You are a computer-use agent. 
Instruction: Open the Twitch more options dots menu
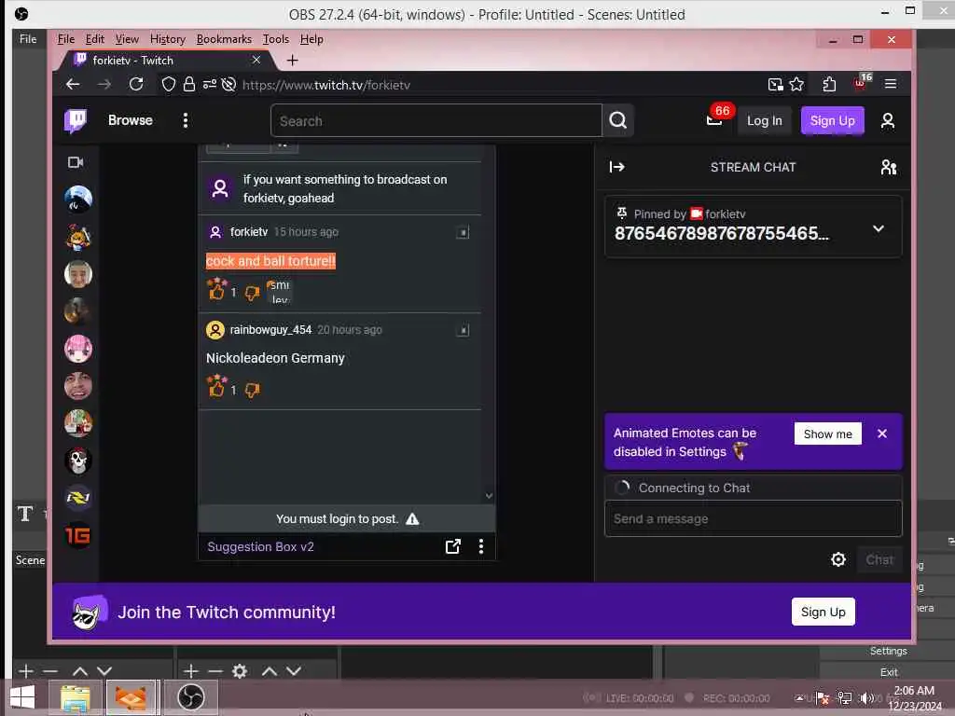click(186, 120)
